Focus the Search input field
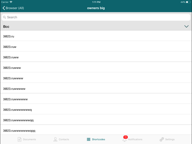 click(x=96, y=17)
